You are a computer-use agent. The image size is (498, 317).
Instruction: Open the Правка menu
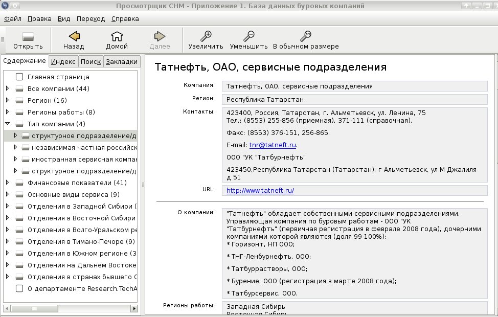pos(39,19)
